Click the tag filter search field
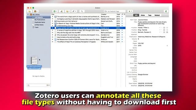 36,85
